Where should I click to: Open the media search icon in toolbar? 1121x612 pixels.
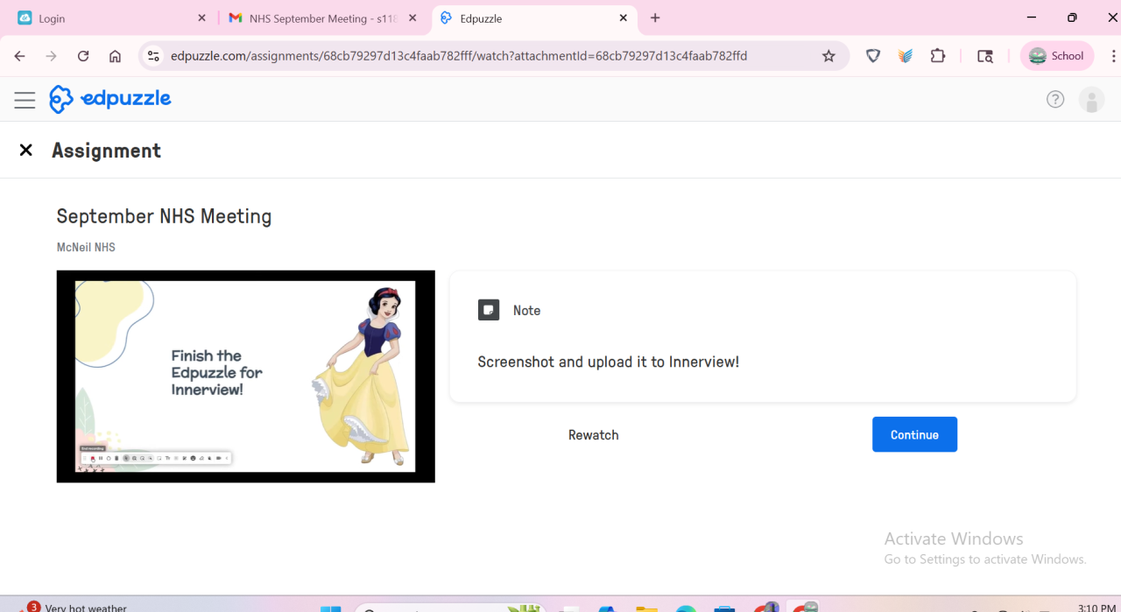(985, 56)
